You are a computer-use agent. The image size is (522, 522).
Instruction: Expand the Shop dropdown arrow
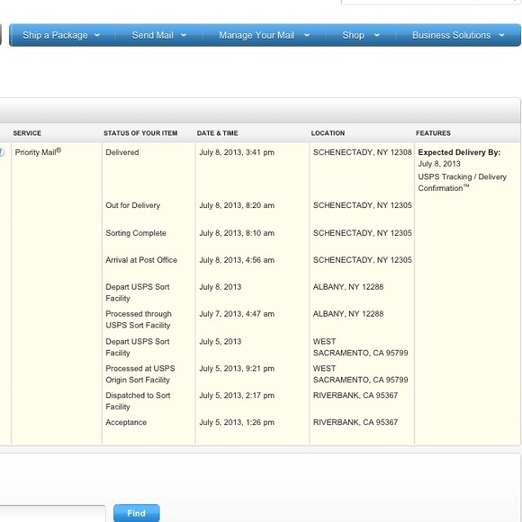(376, 35)
